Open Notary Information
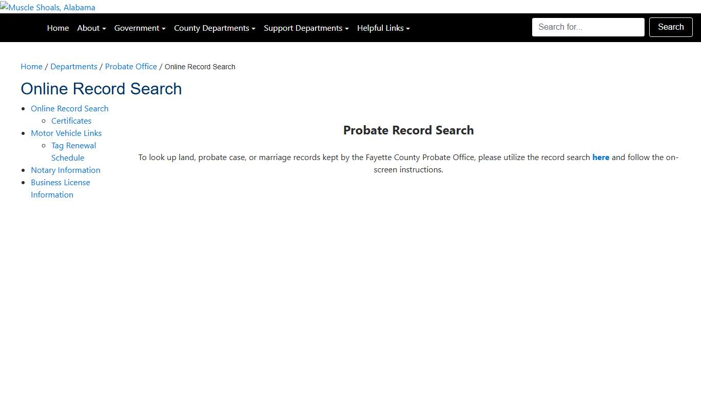 click(x=66, y=170)
